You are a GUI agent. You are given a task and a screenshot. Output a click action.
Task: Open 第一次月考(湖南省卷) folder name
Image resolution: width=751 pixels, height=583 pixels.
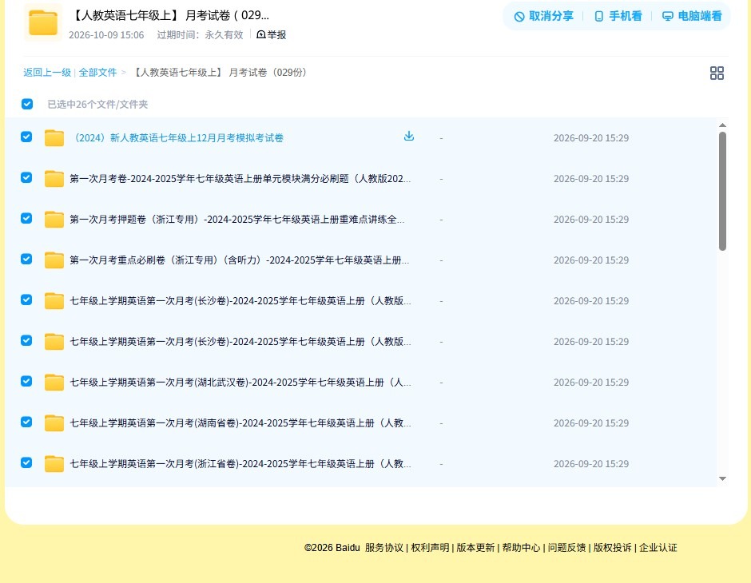click(240, 422)
